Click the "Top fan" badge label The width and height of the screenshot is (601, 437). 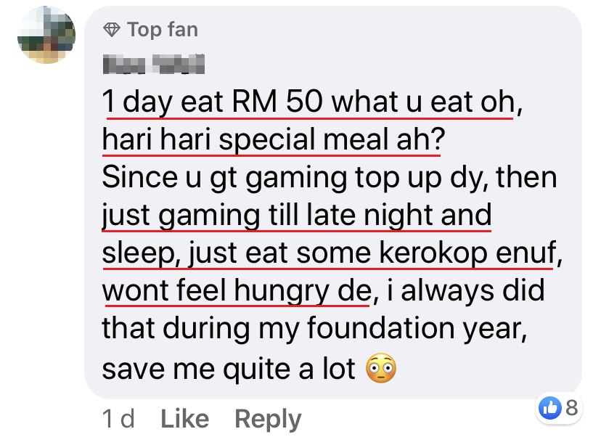pyautogui.click(x=162, y=30)
